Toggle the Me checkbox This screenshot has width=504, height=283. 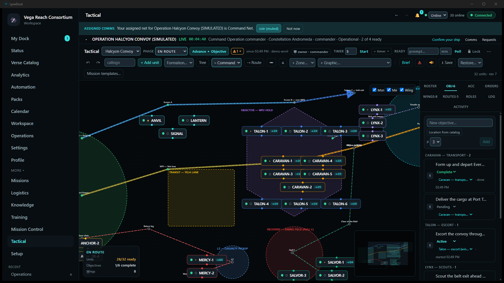(389, 90)
